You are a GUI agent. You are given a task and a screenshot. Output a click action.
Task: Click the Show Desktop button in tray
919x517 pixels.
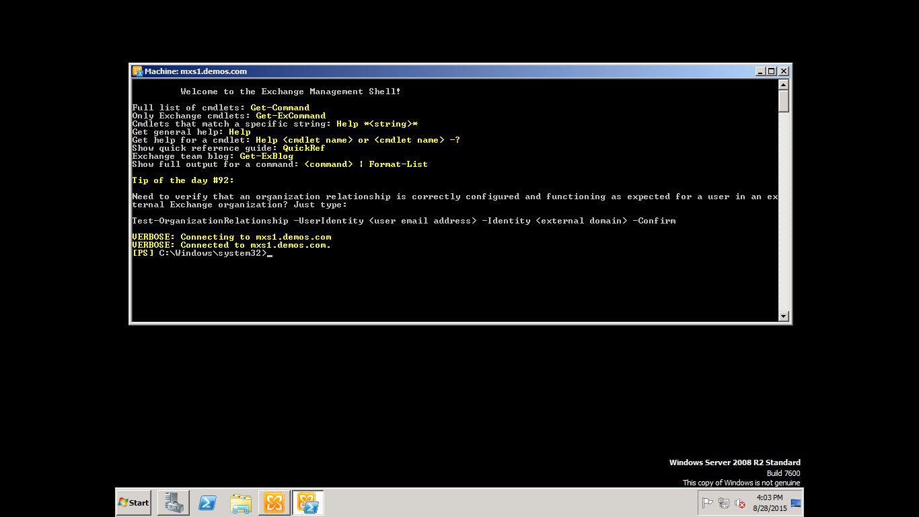(x=796, y=503)
